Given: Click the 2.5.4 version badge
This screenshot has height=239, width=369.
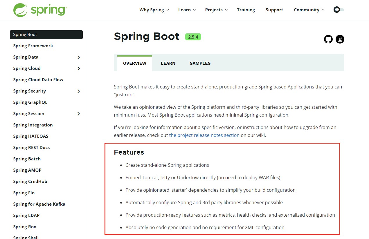Looking at the screenshot, I should pyautogui.click(x=193, y=37).
